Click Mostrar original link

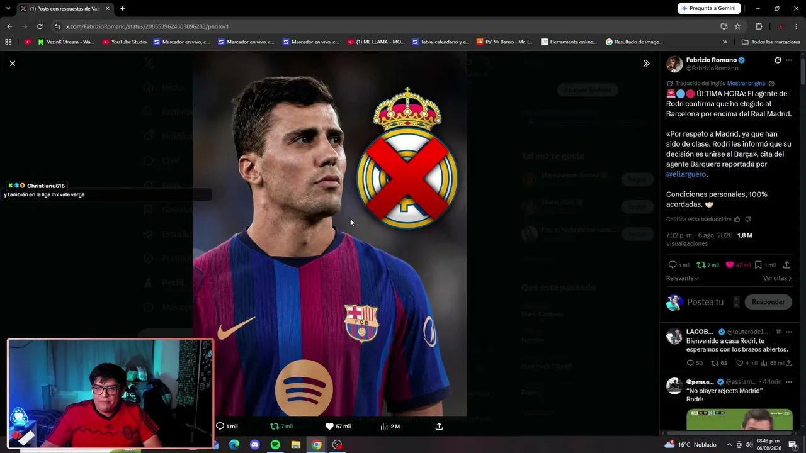click(746, 83)
